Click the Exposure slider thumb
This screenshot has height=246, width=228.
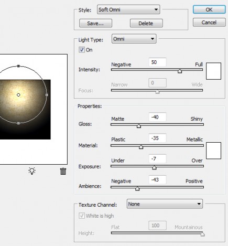[154, 167]
